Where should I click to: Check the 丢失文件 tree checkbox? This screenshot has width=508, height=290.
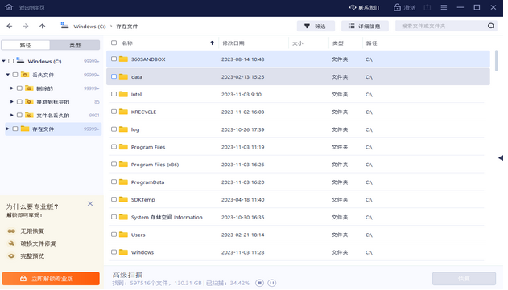(15, 75)
